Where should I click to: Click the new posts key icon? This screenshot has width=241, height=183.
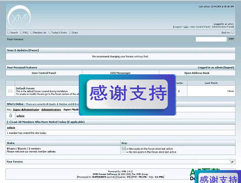[x=124, y=148]
